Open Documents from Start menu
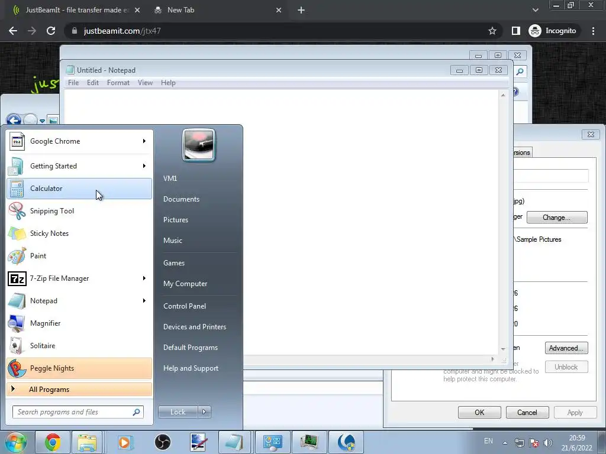The width and height of the screenshot is (606, 454). click(181, 199)
